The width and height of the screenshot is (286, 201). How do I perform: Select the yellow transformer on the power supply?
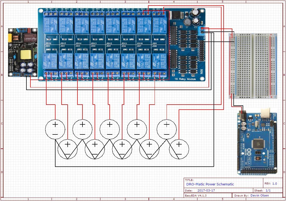click(26, 55)
